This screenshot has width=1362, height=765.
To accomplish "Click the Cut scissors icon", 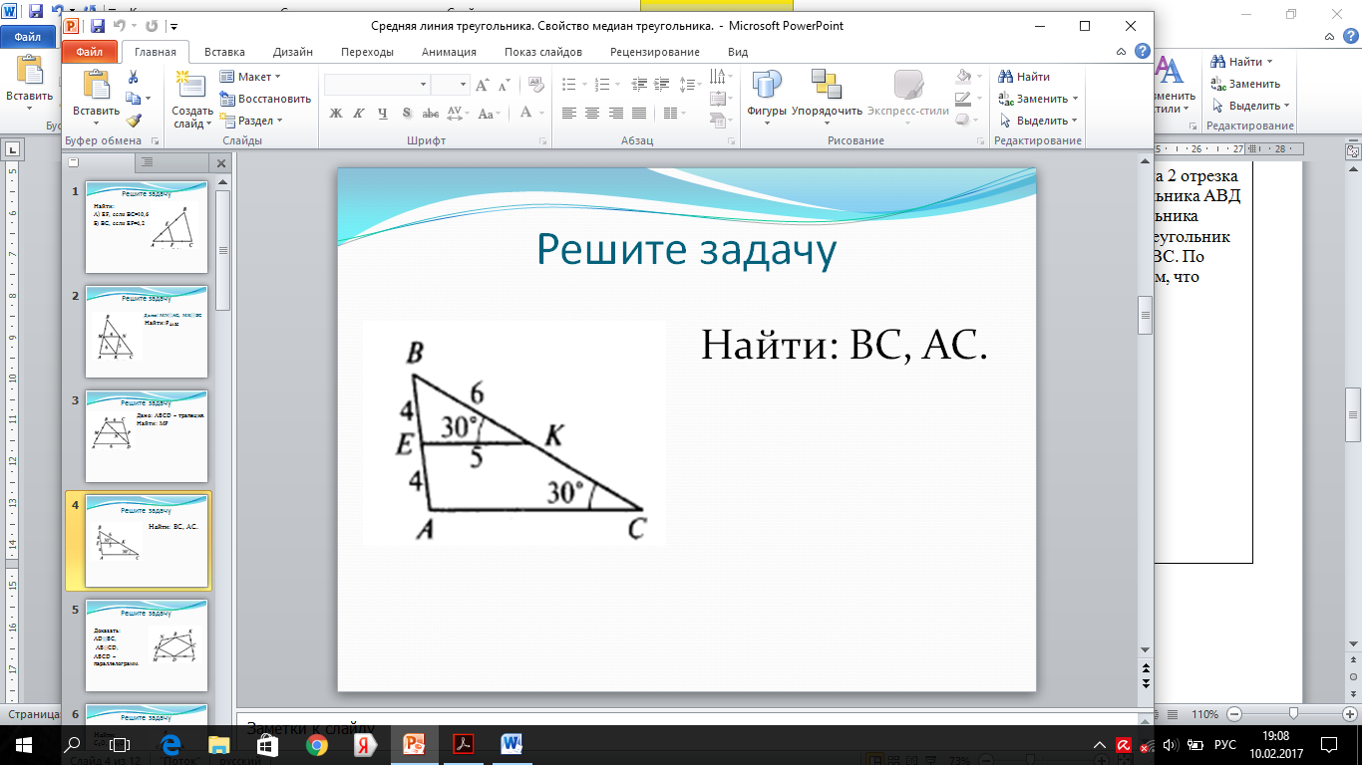I will (133, 78).
